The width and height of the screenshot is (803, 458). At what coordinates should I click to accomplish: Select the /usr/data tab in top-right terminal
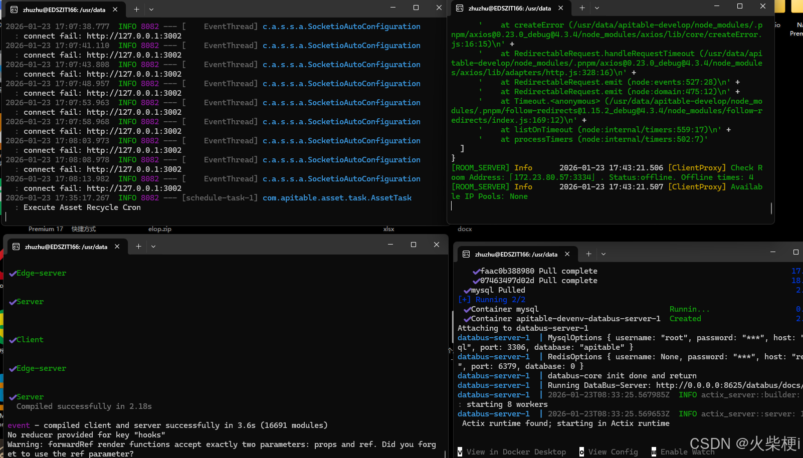(x=510, y=8)
